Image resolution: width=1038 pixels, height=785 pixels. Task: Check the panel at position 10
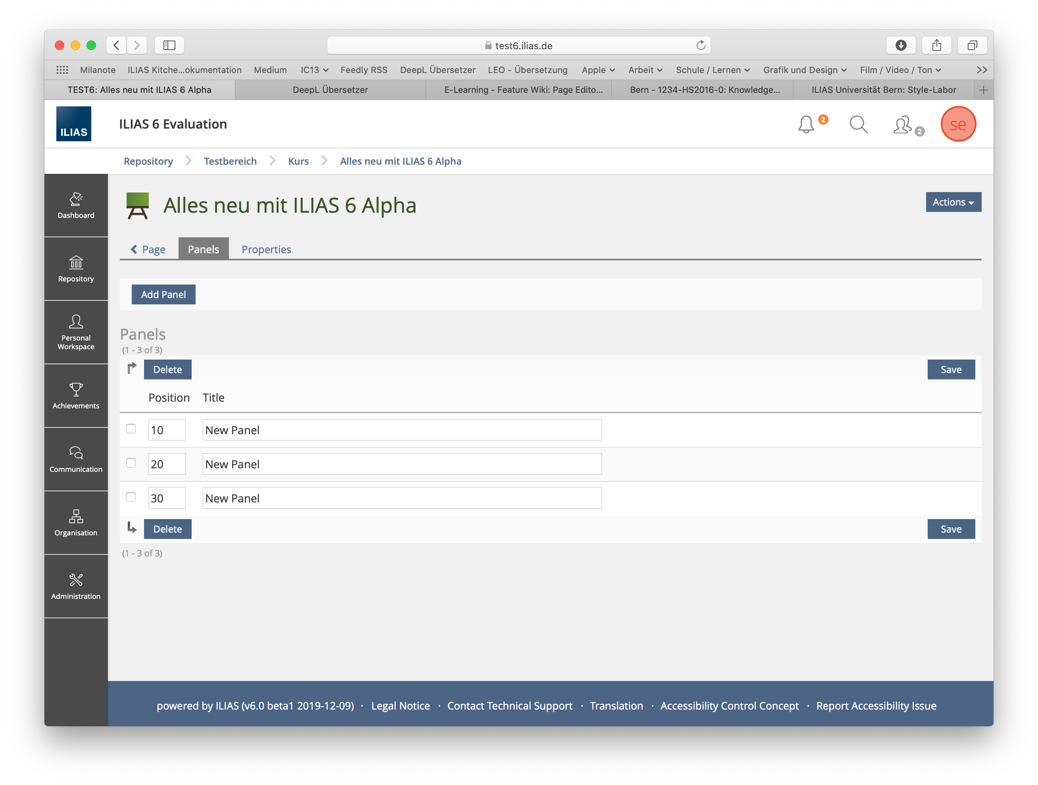click(x=131, y=429)
